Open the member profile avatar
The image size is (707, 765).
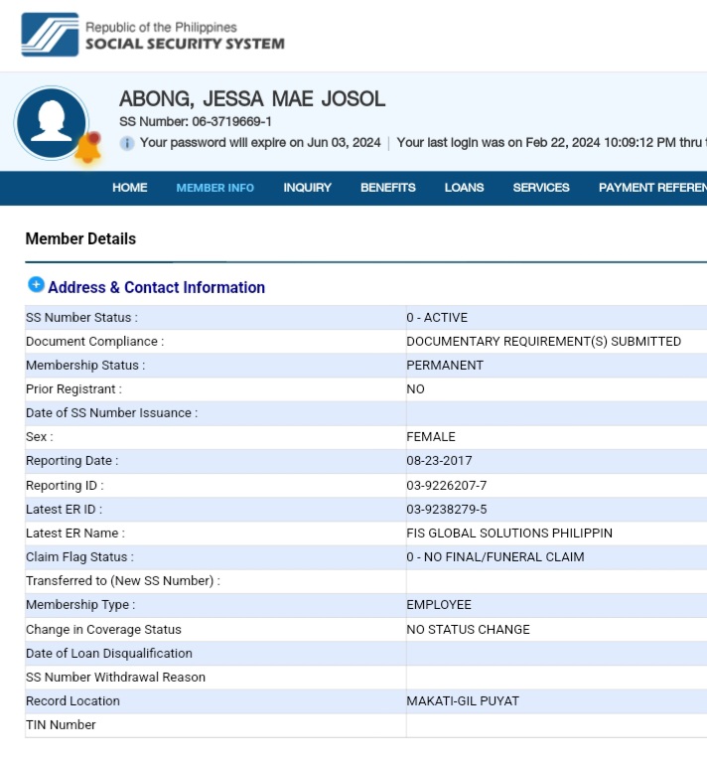point(51,122)
